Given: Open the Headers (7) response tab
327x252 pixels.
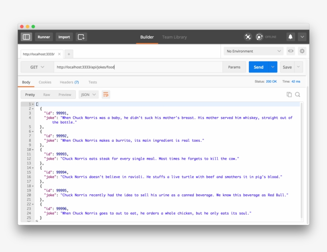Looking at the screenshot, I should [69, 82].
